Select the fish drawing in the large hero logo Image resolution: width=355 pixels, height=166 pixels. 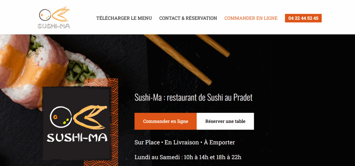click(90, 118)
